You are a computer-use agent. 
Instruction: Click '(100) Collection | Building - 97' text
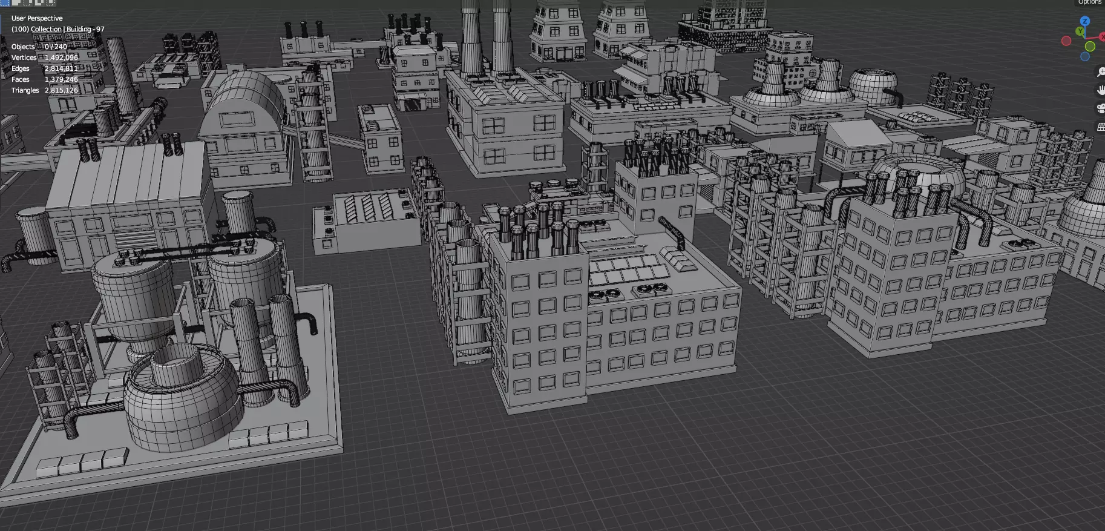coord(57,29)
